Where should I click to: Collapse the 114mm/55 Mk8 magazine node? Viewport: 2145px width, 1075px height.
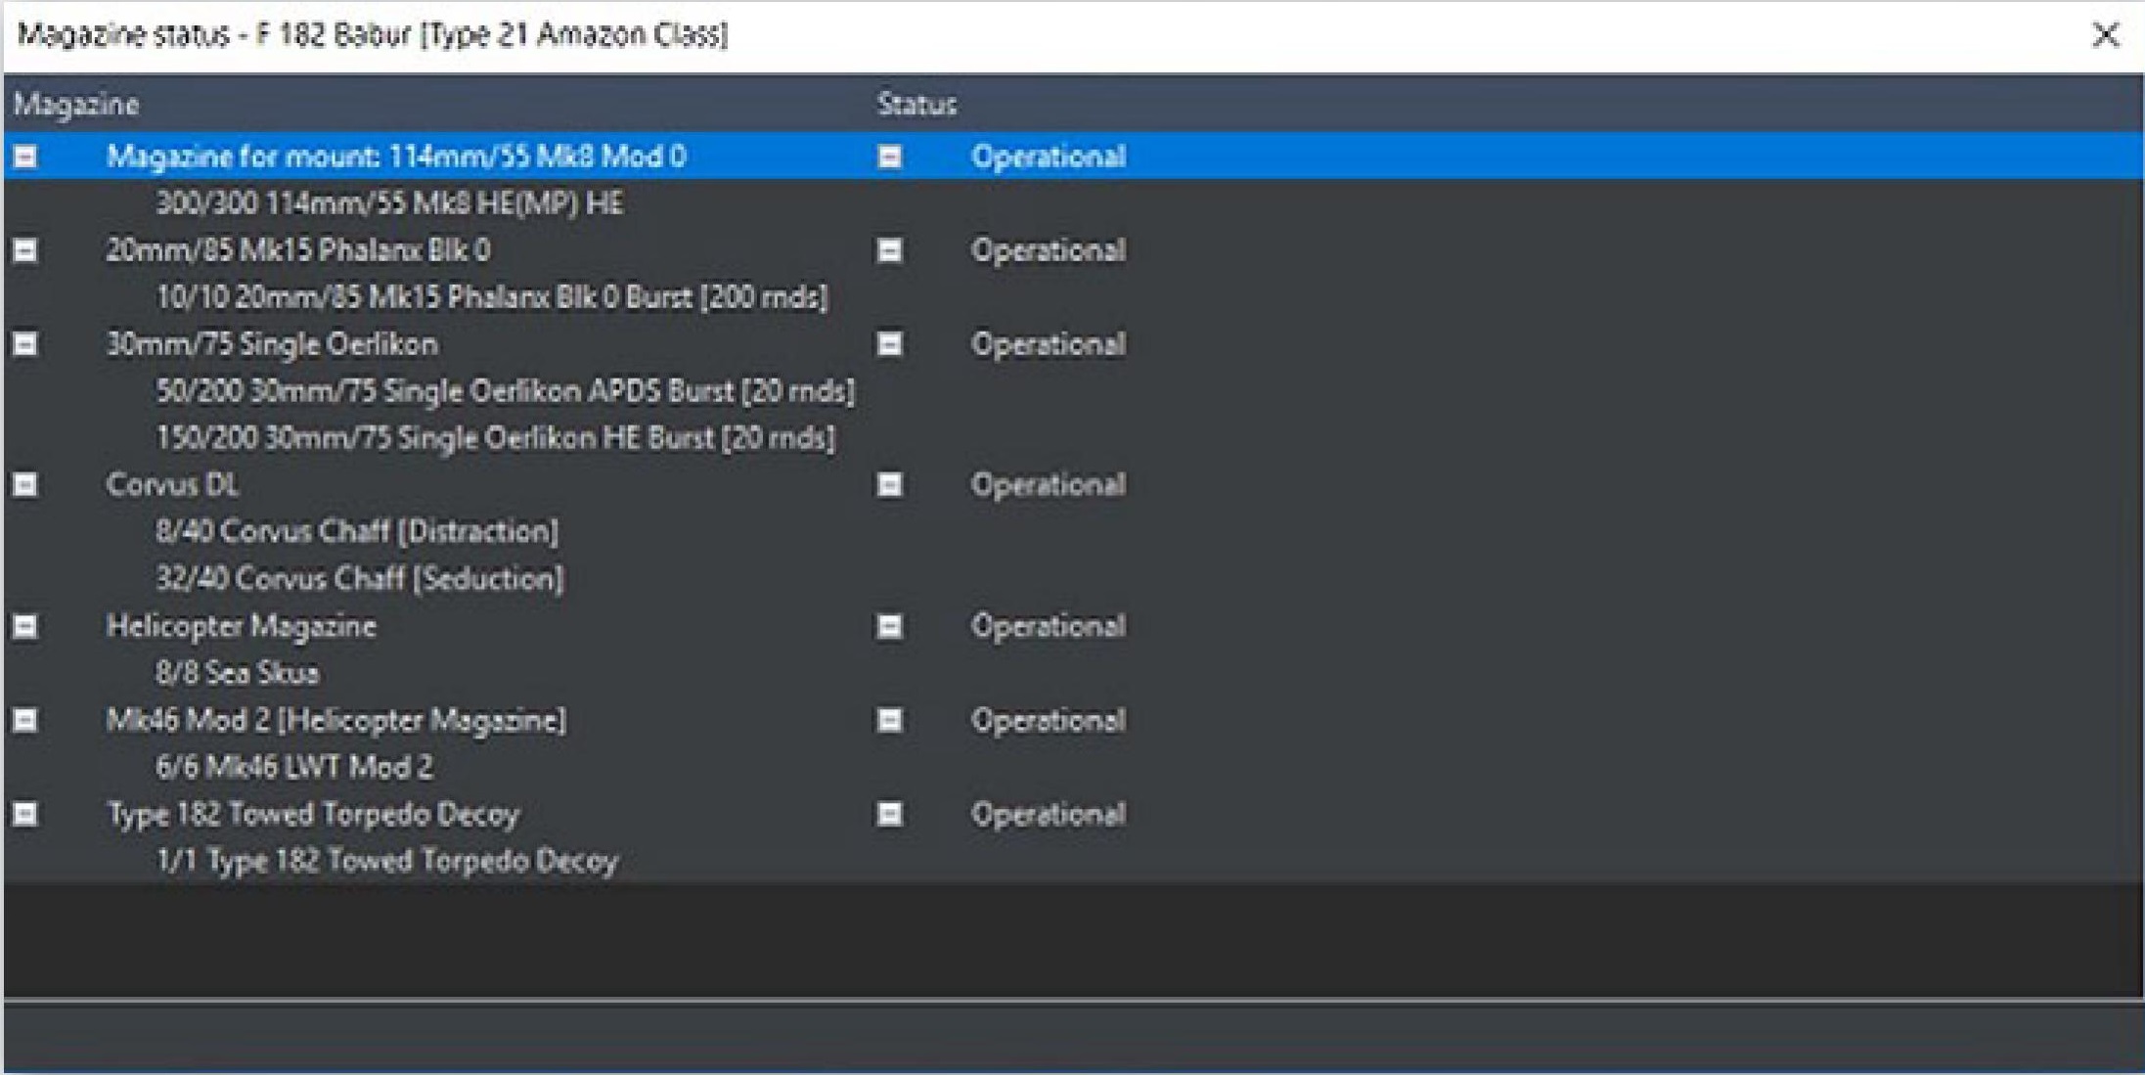click(x=25, y=157)
